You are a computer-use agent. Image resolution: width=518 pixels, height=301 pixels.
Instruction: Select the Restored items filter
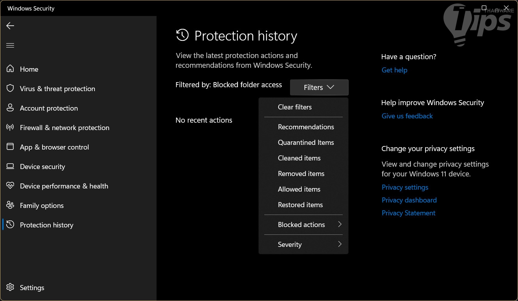click(300, 205)
